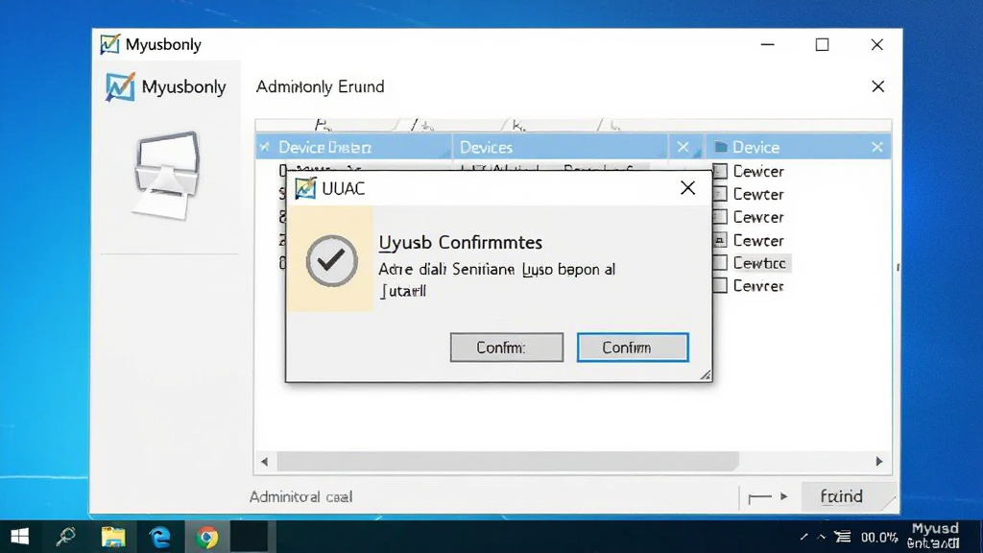Open the Myusd clock area in the taskbar
This screenshot has height=553, width=983.
tap(934, 536)
